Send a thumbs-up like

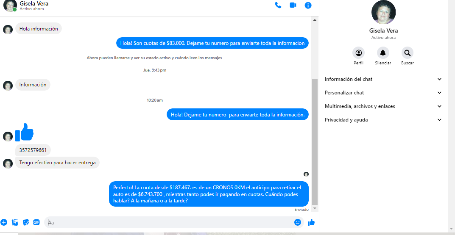311,222
